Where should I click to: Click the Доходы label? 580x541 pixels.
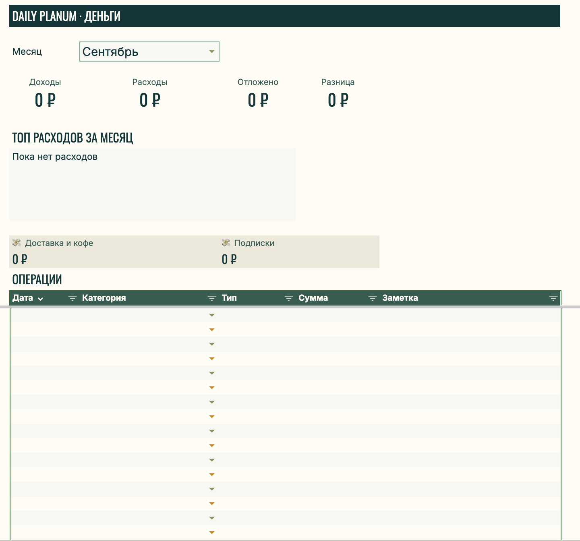point(45,82)
